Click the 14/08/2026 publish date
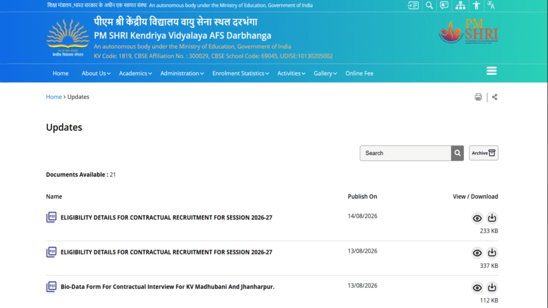Image resolution: width=548 pixels, height=308 pixels. coord(362,216)
